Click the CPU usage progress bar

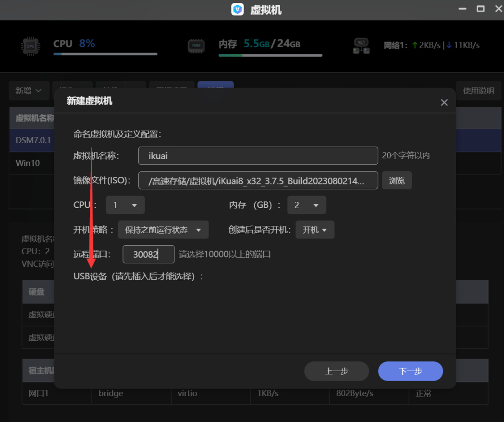(105, 54)
